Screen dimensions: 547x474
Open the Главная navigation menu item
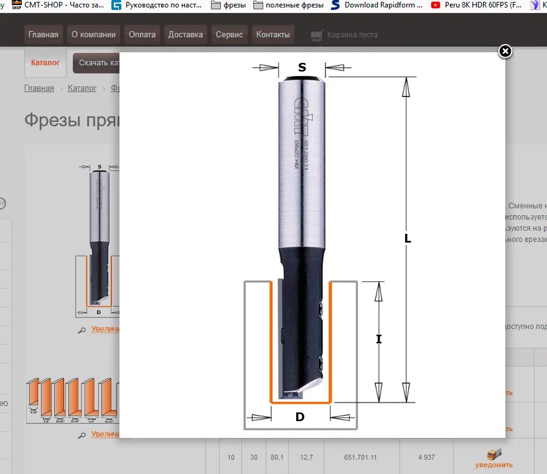click(44, 35)
